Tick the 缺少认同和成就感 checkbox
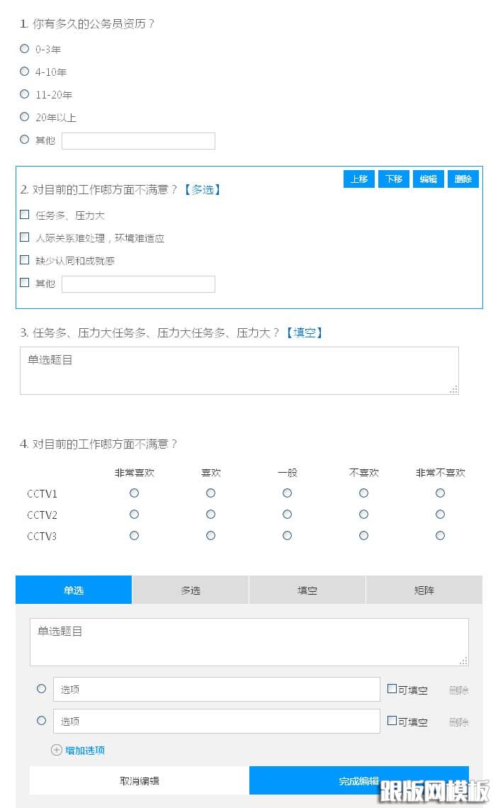Image resolution: width=498 pixels, height=808 pixels. tap(25, 260)
